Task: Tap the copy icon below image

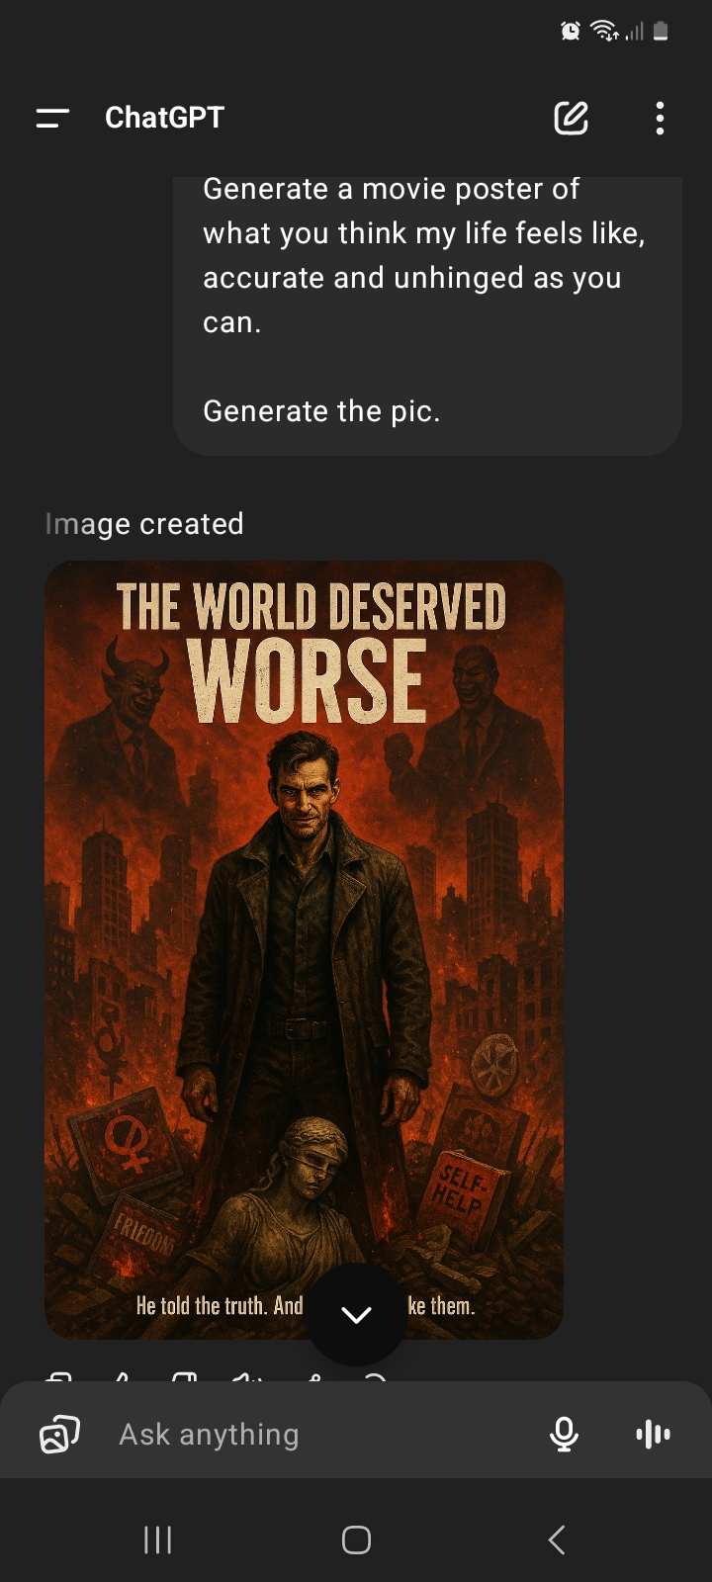Action: tap(59, 1376)
